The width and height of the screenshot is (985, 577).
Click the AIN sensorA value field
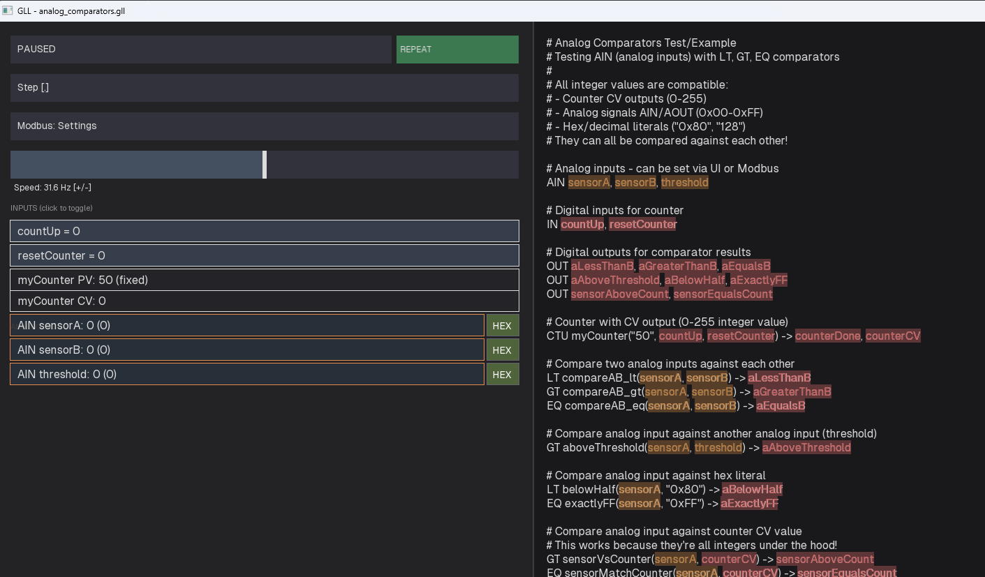pyautogui.click(x=246, y=325)
